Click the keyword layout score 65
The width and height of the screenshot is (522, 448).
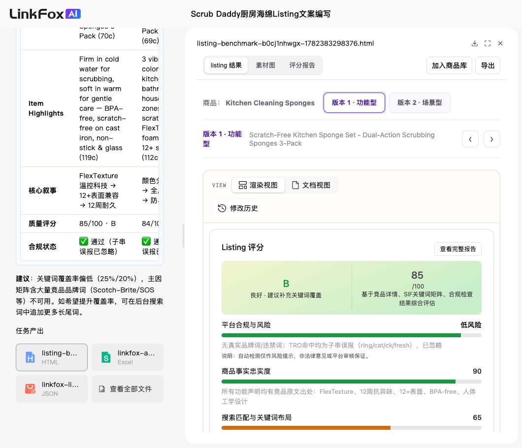[477, 417]
